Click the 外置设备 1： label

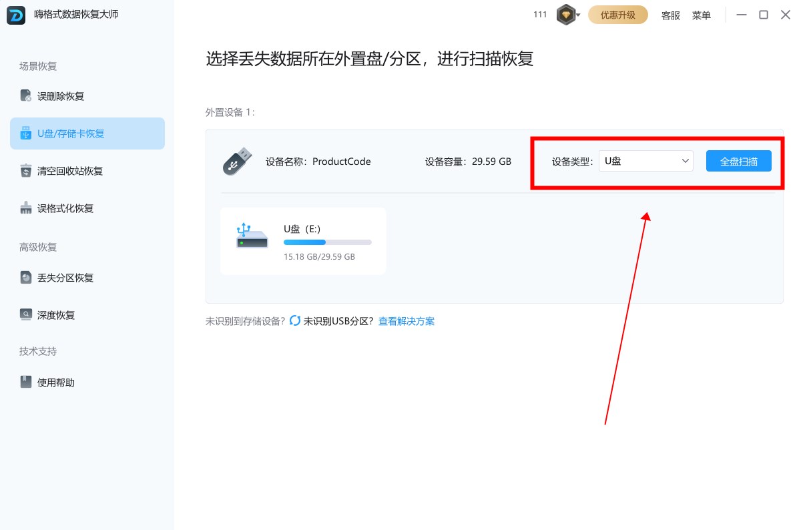tap(230, 112)
